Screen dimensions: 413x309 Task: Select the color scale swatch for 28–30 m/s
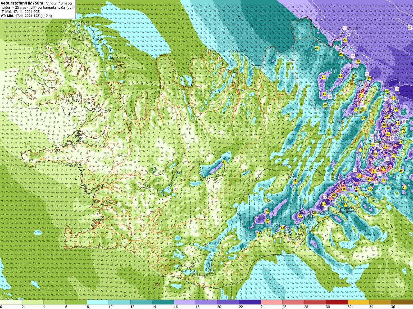pos(315,302)
